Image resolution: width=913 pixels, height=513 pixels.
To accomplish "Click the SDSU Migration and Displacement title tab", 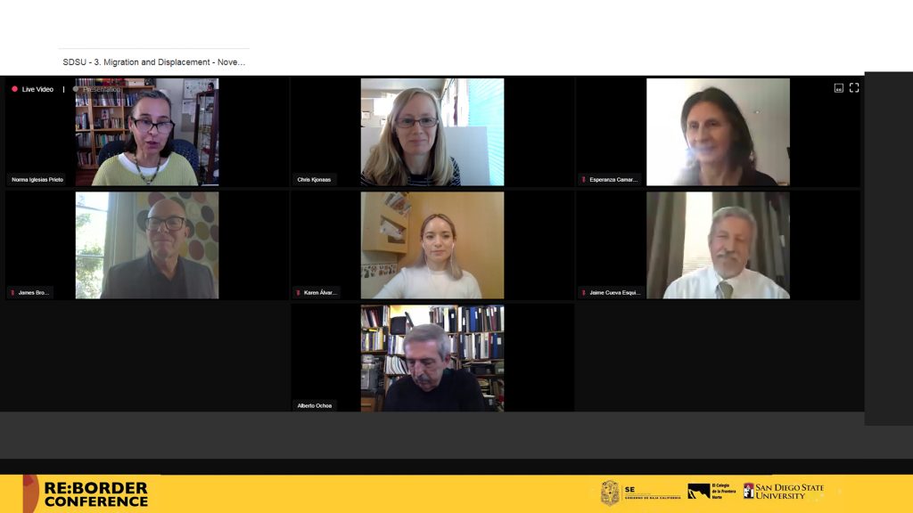I will point(153,62).
